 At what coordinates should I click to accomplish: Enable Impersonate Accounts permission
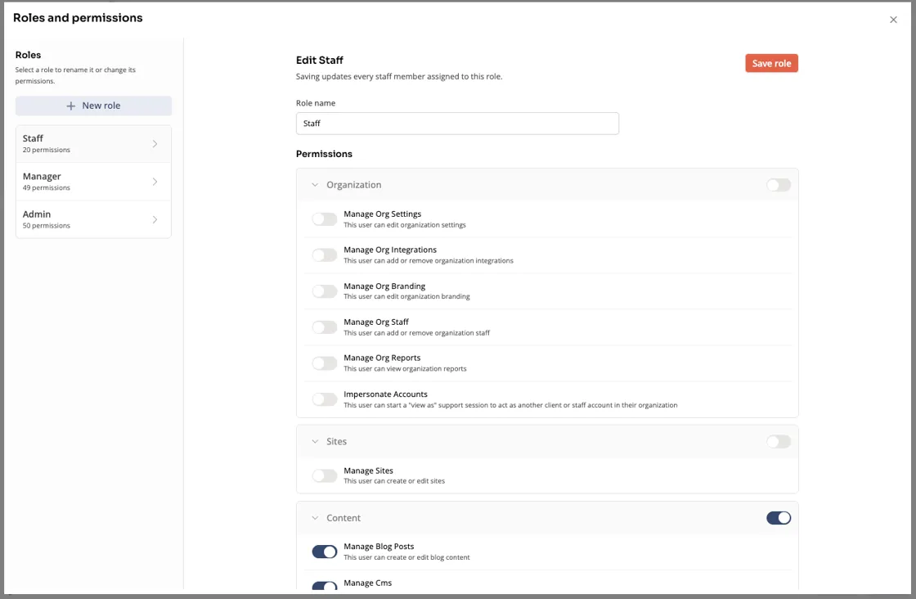(x=324, y=399)
